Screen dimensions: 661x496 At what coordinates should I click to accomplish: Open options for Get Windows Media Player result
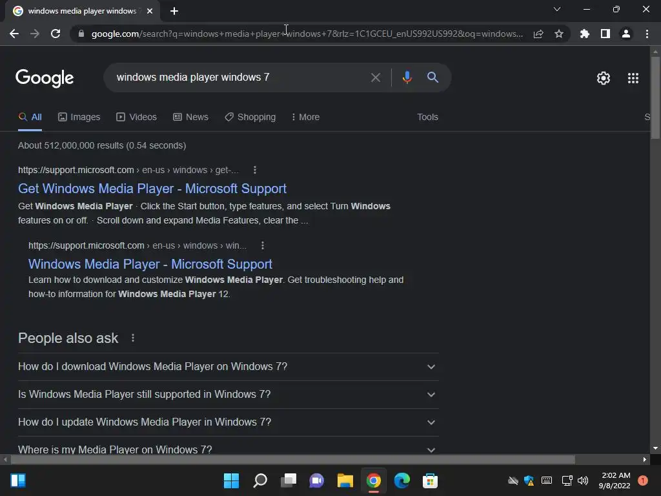254,170
